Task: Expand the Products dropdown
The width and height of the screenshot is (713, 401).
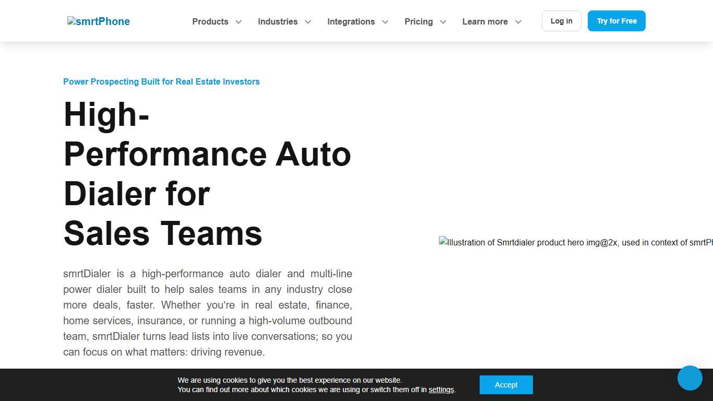Action: [x=239, y=22]
